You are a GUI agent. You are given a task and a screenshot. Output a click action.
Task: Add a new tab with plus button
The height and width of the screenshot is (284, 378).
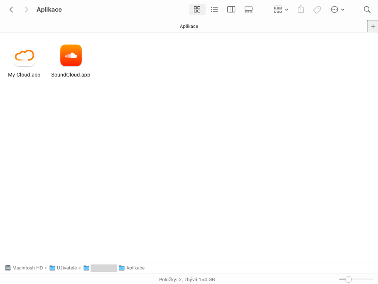click(373, 27)
